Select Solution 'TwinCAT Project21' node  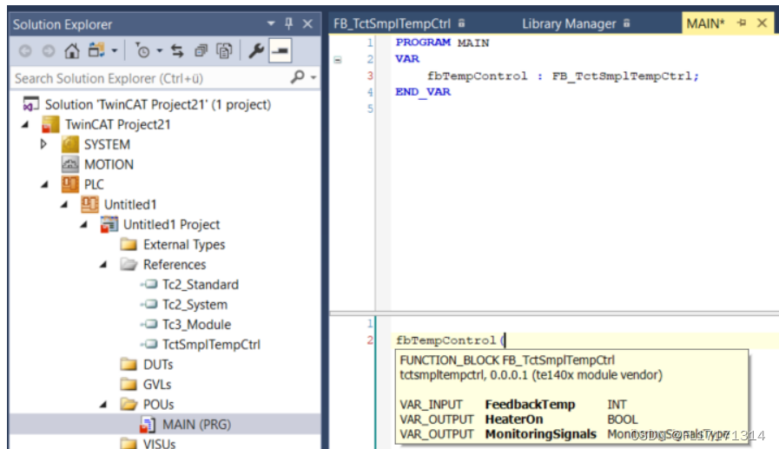click(158, 104)
